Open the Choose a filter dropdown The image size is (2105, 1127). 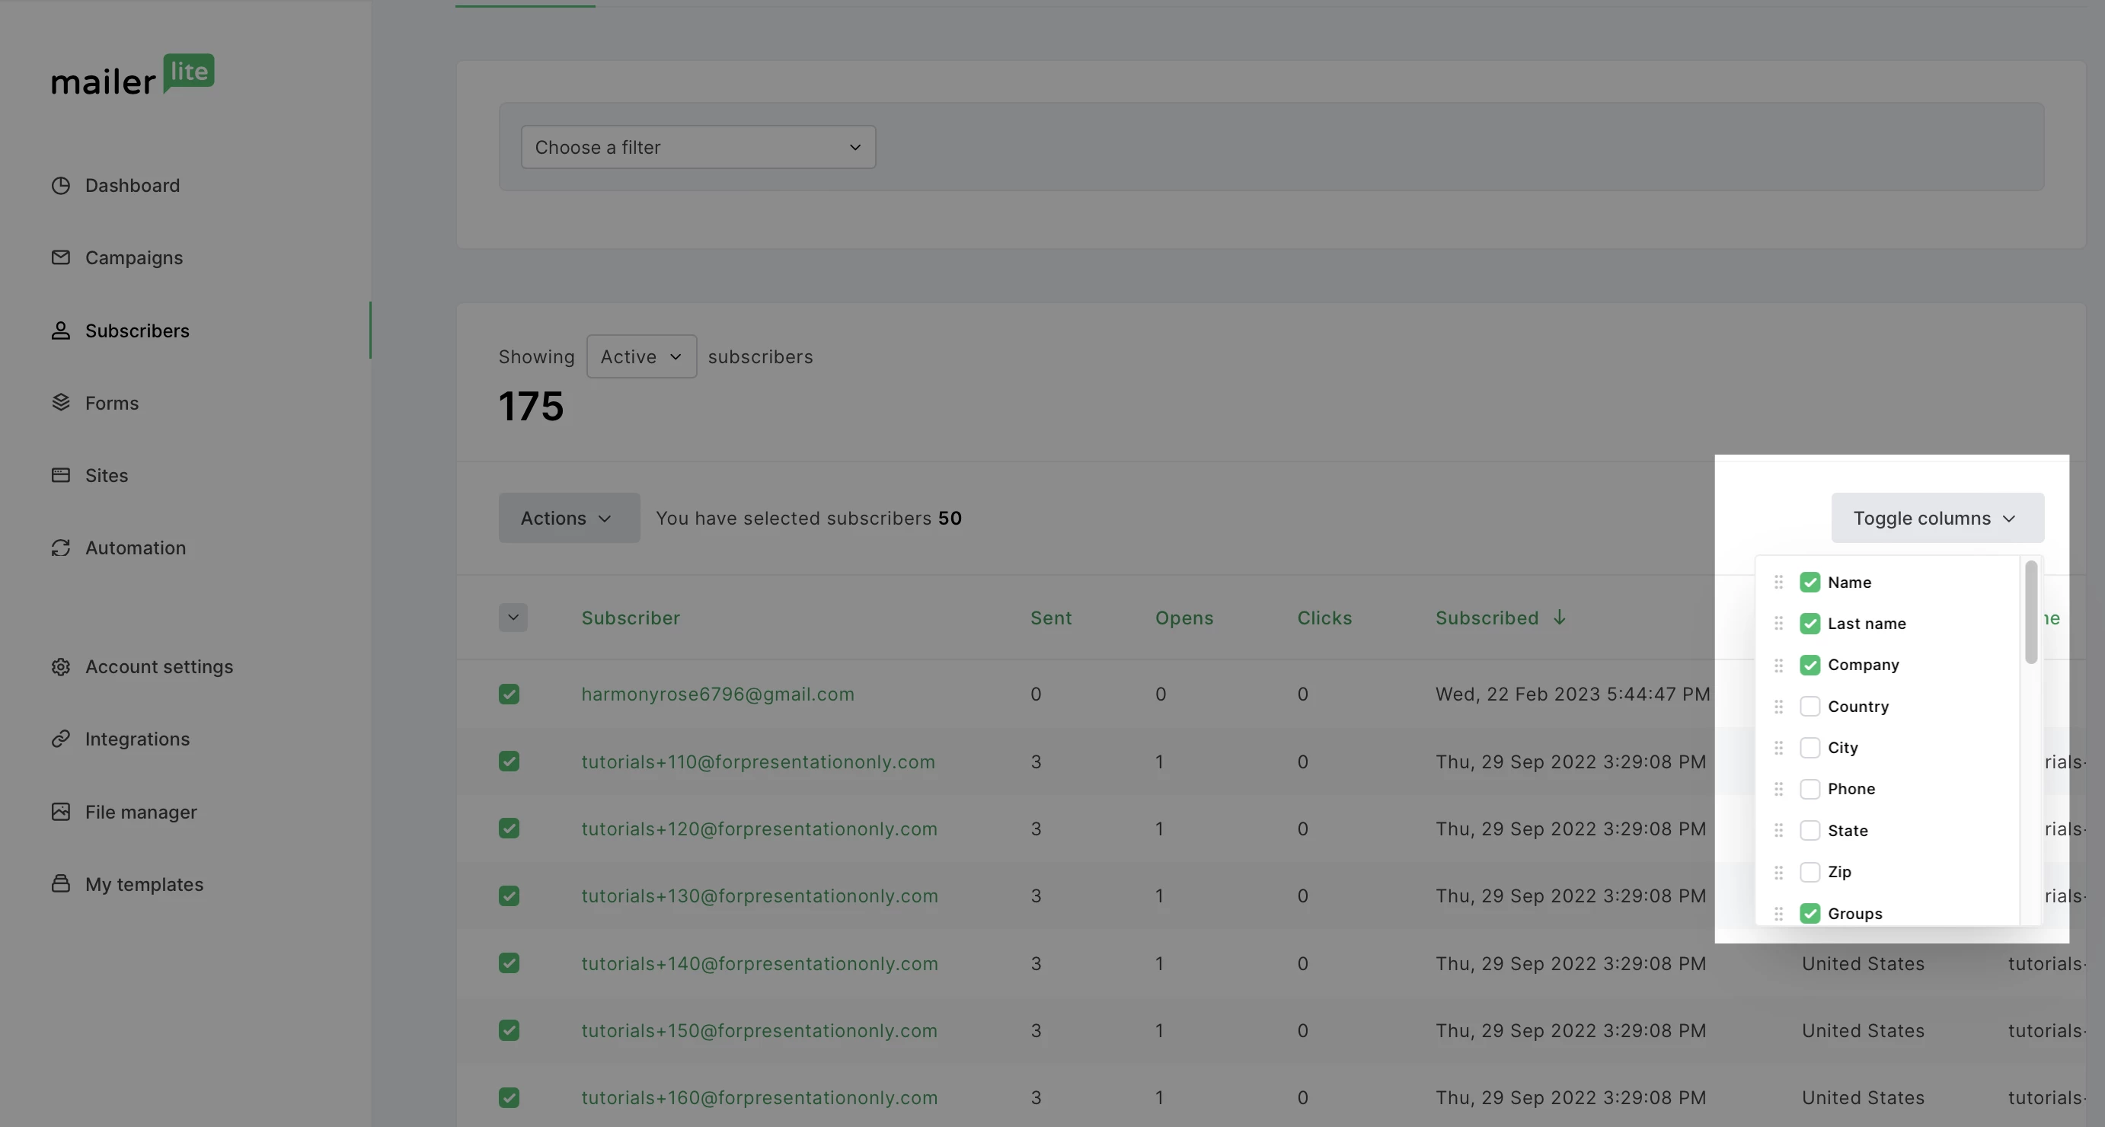tap(698, 147)
